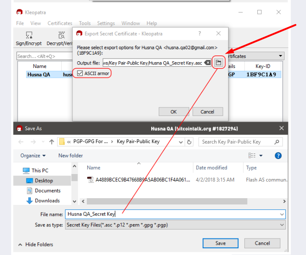Viewport: 306px width, 255px height.
Task: Click OK in the Export dialog
Action: coord(174,111)
